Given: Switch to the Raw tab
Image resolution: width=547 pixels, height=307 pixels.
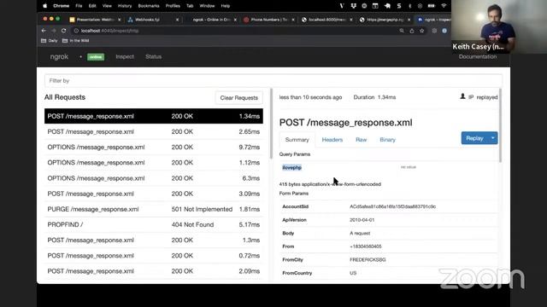Looking at the screenshot, I should tap(361, 140).
